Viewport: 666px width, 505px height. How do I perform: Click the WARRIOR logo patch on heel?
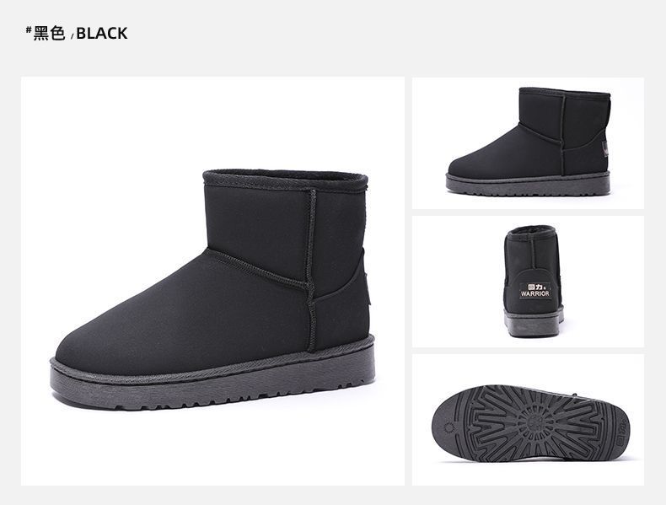point(535,290)
